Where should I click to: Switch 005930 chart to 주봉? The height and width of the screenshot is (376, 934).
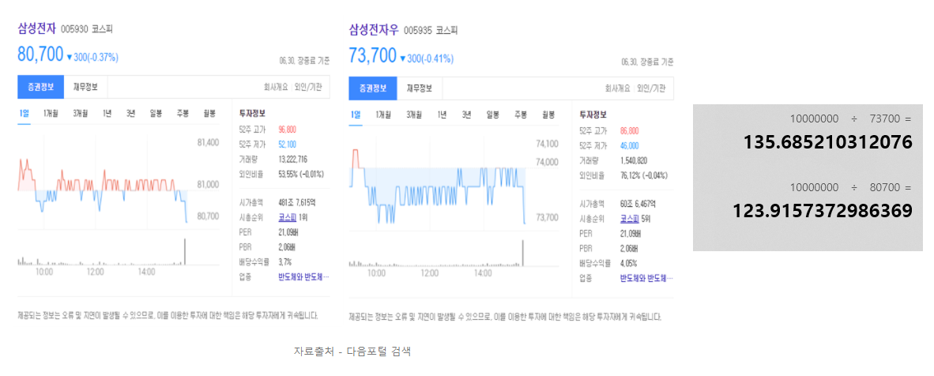click(x=183, y=113)
